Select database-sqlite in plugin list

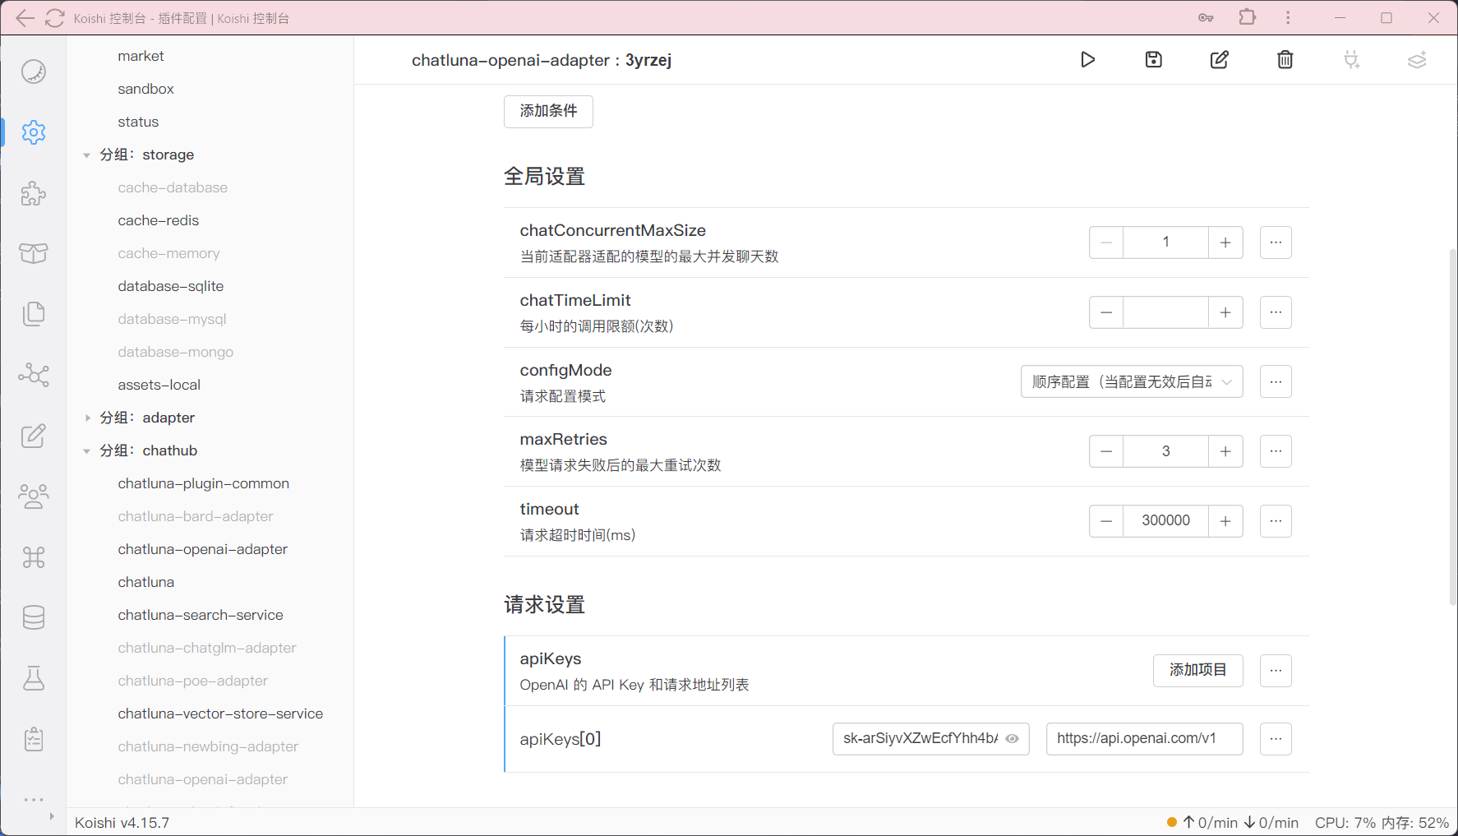coord(171,286)
